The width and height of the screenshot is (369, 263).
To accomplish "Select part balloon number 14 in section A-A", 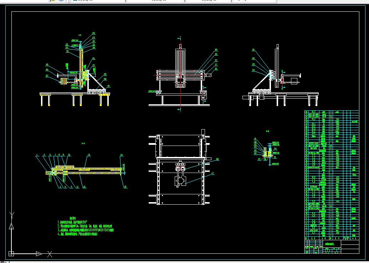I will (122, 155).
